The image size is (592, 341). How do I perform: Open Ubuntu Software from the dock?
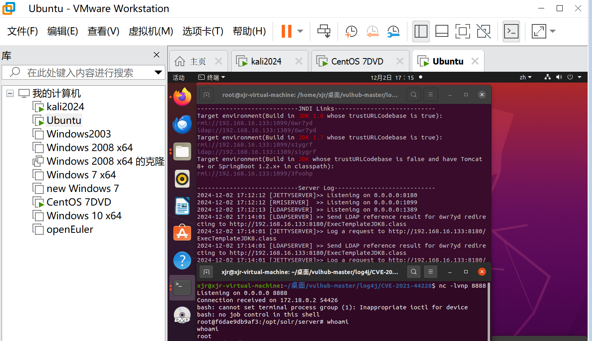click(182, 232)
